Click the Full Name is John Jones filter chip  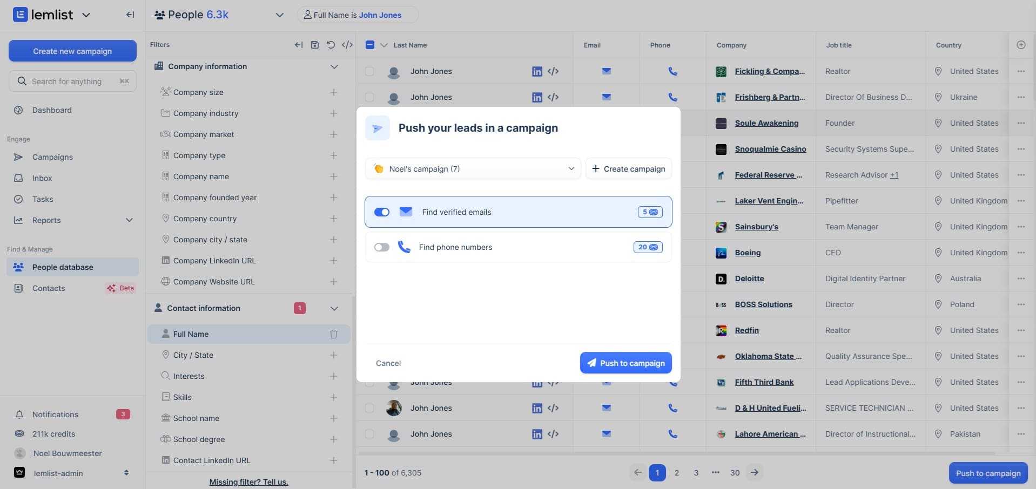point(357,15)
